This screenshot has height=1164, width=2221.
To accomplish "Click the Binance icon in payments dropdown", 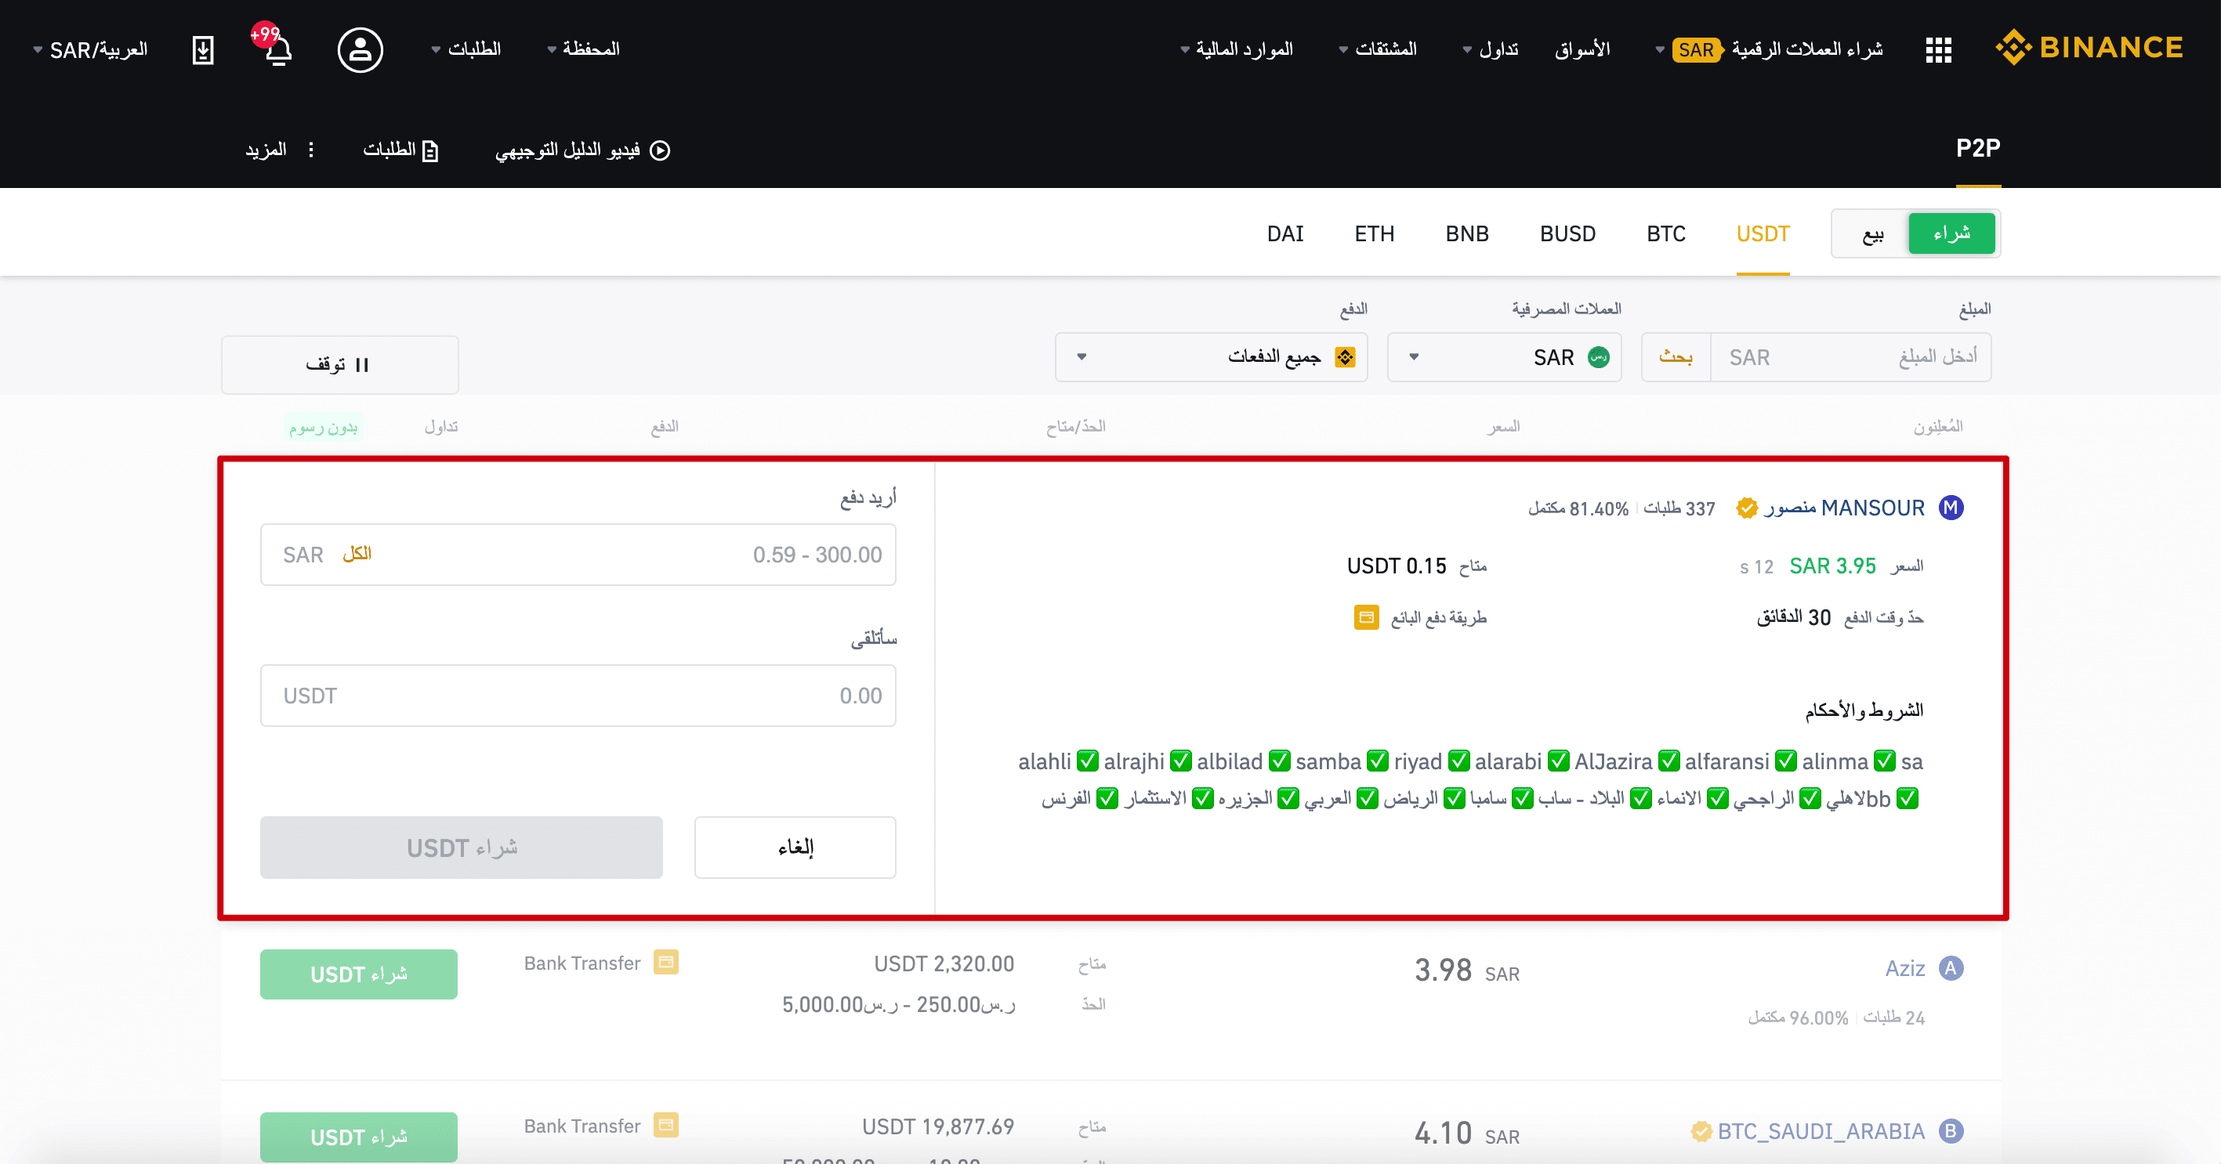I will [x=1345, y=356].
